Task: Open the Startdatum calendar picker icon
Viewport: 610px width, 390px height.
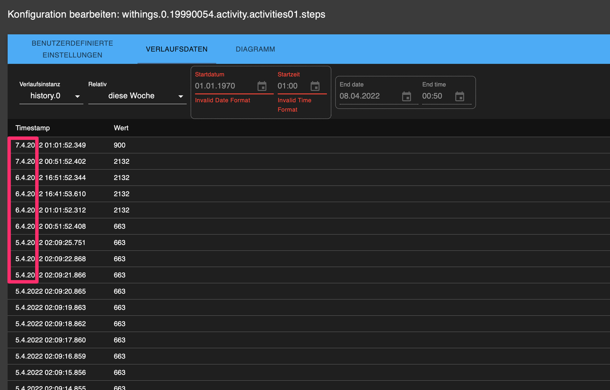Action: click(262, 86)
